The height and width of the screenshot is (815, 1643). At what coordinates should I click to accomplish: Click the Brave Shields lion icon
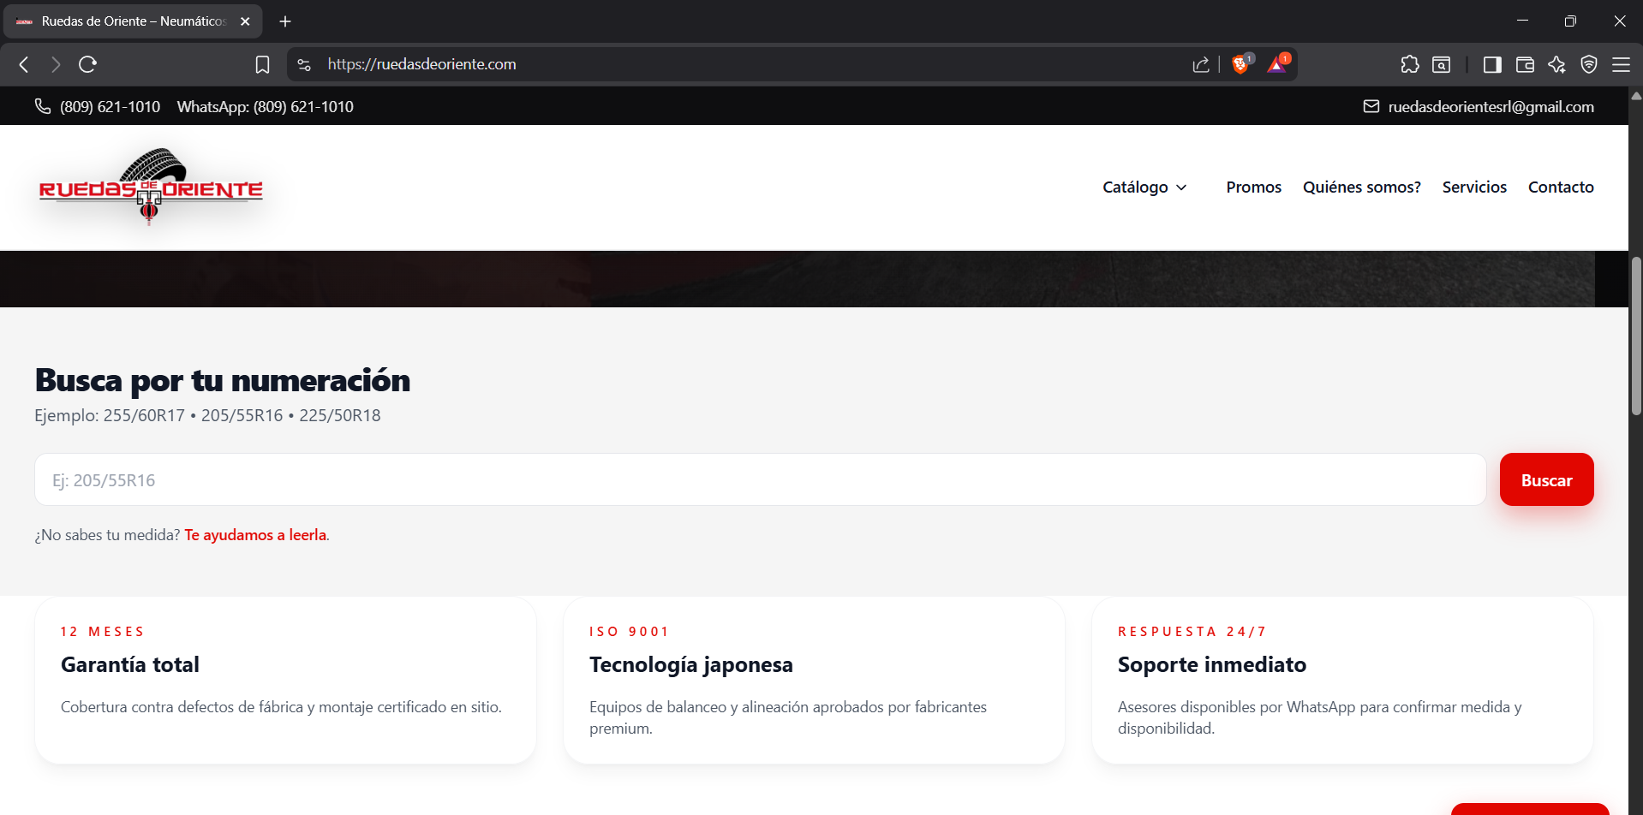point(1240,64)
